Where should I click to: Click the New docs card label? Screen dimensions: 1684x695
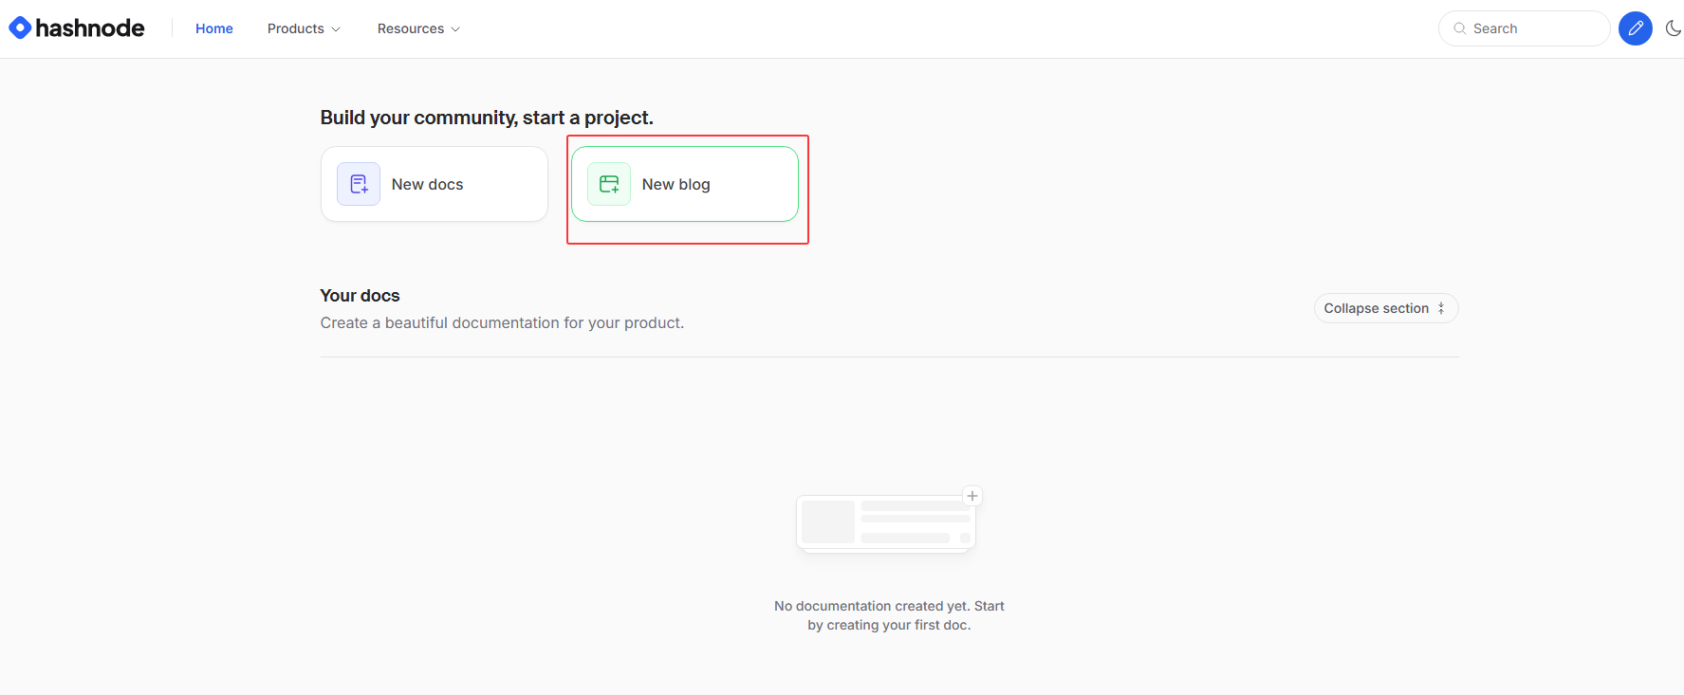pos(428,184)
